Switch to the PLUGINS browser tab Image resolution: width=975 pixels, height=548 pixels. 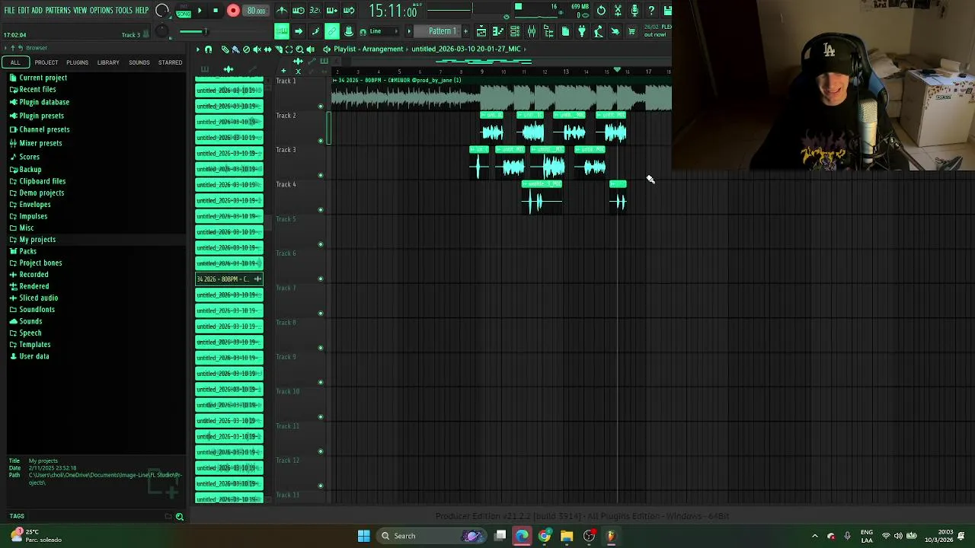click(77, 62)
